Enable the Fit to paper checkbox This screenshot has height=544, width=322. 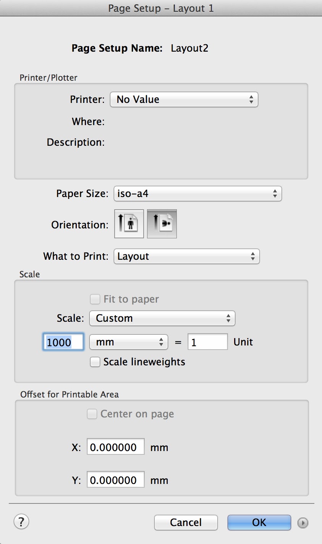(95, 299)
